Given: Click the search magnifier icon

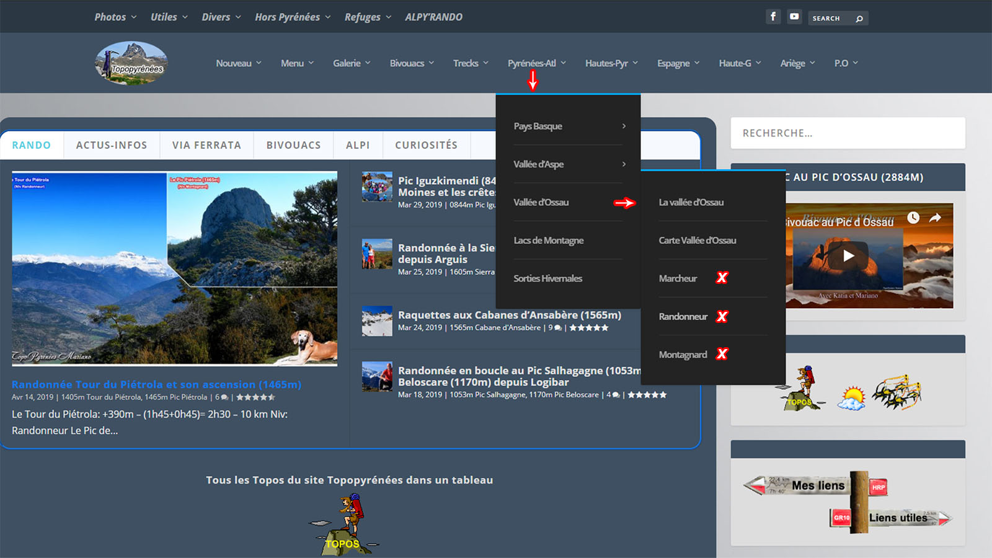Looking at the screenshot, I should [859, 19].
